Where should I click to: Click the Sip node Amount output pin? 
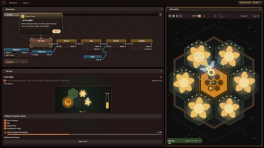click(x=101, y=49)
